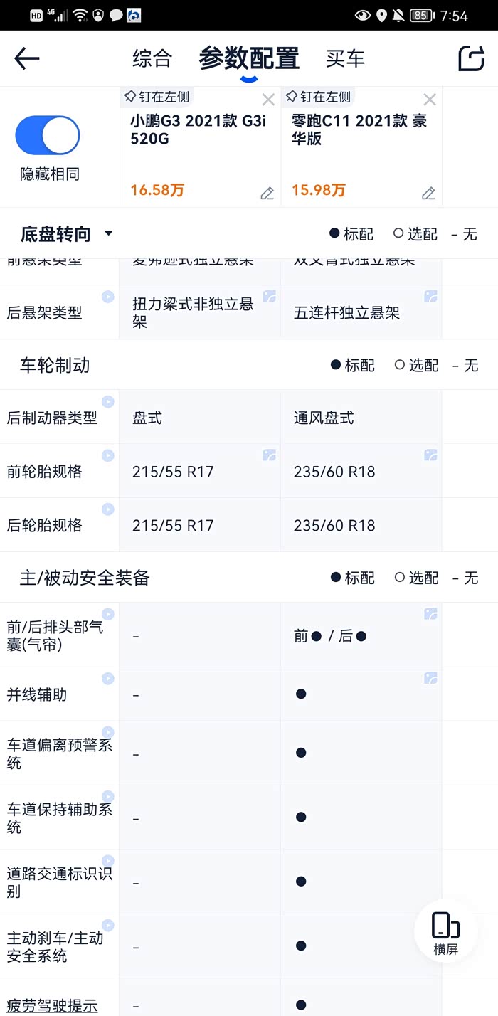
Task: Pin 小鹏G3 column with 钉在左侧
Action: 157,97
